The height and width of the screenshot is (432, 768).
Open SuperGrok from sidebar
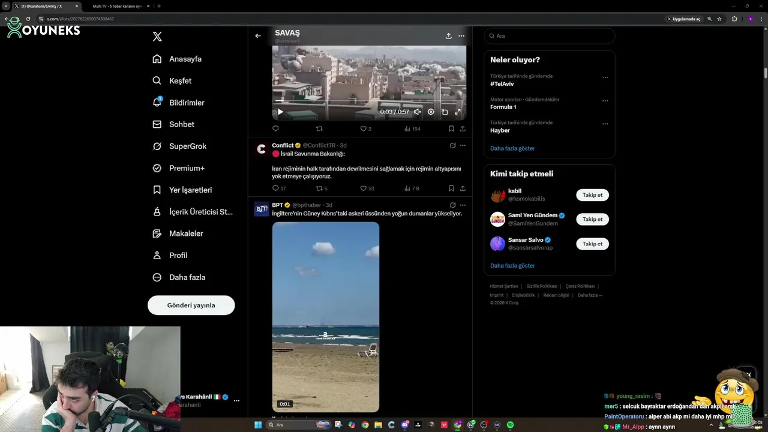(179, 146)
